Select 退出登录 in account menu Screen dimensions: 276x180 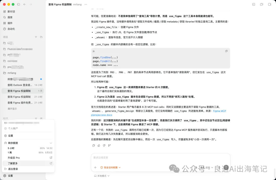point(13,169)
